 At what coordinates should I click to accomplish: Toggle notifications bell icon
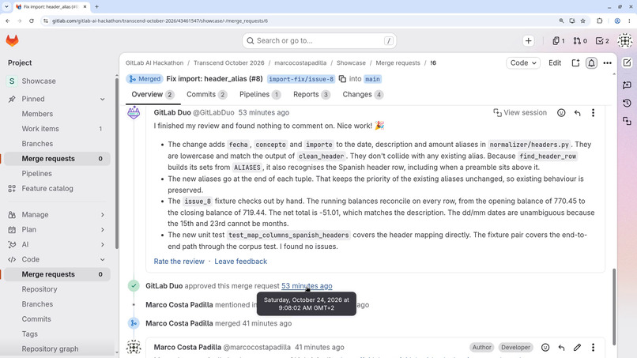(x=591, y=63)
